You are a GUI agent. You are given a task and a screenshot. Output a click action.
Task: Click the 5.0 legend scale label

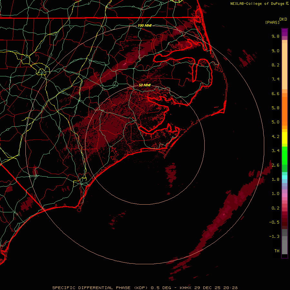(275, 122)
